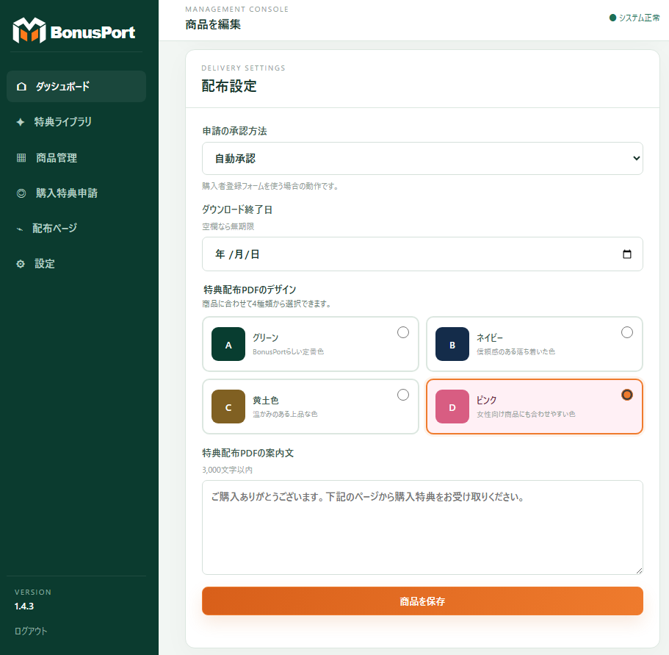Open 商品管理 menu item
This screenshot has width=669, height=655.
pyautogui.click(x=76, y=158)
